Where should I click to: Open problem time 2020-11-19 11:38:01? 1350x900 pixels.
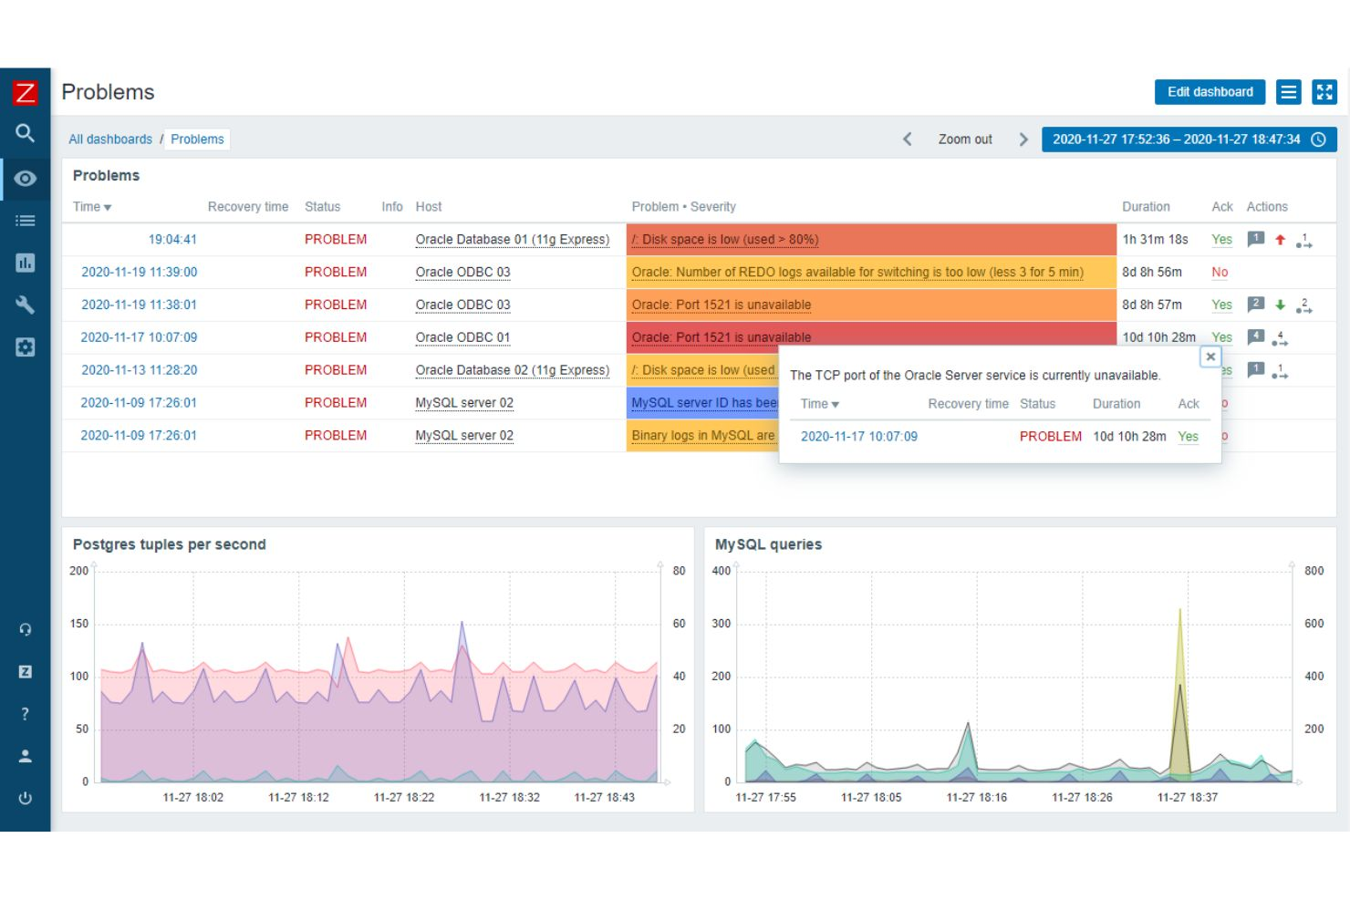point(139,305)
